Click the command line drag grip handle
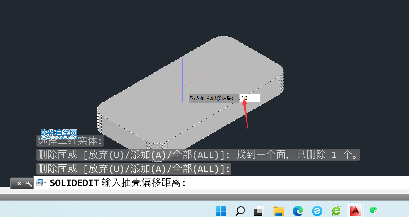Image resolution: width=409 pixels, height=217 pixels. (x=13, y=183)
